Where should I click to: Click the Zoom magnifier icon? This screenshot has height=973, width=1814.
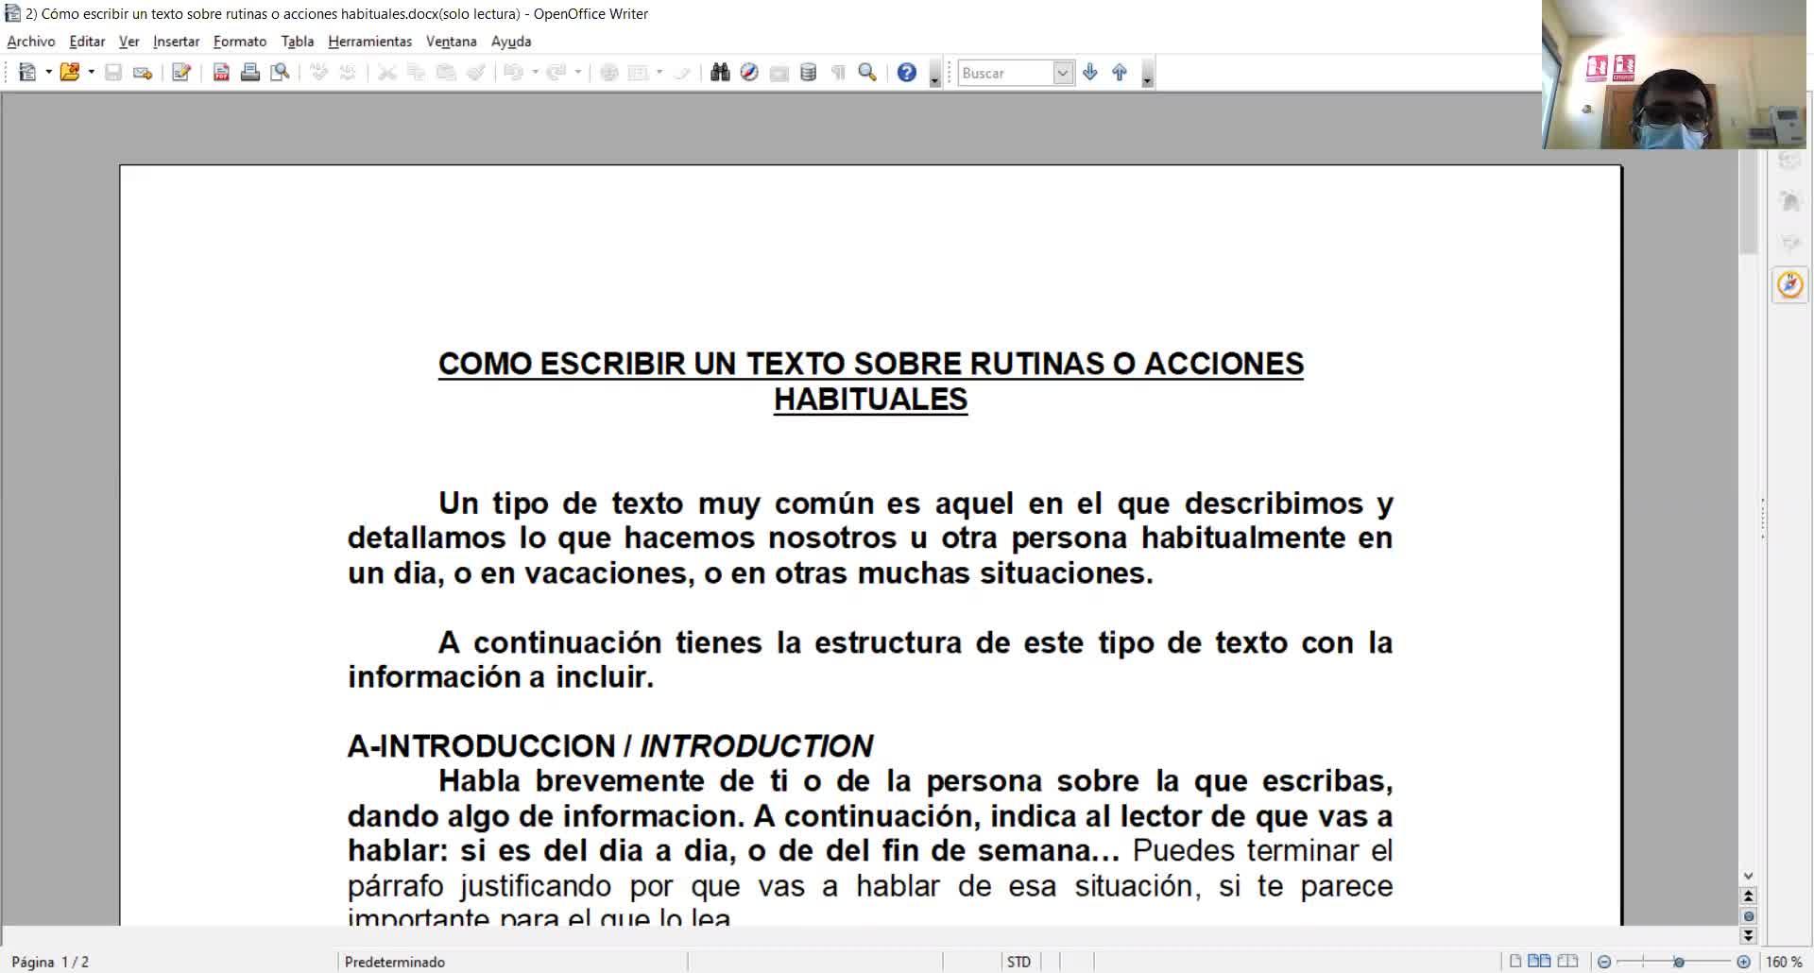click(867, 73)
